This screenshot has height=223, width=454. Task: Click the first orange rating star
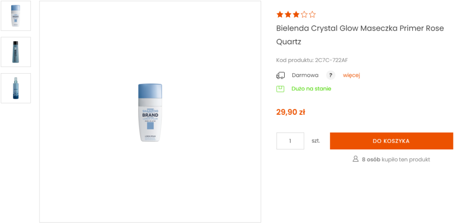[x=280, y=15]
